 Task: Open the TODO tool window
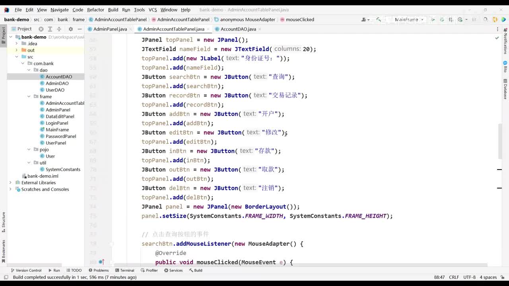click(74, 270)
